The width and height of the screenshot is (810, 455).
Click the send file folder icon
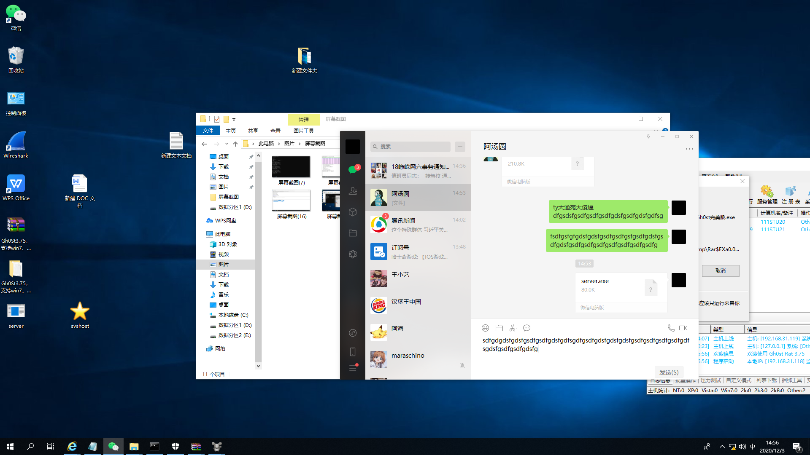499,328
